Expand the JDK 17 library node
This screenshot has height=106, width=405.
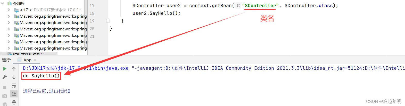tap(9, 10)
